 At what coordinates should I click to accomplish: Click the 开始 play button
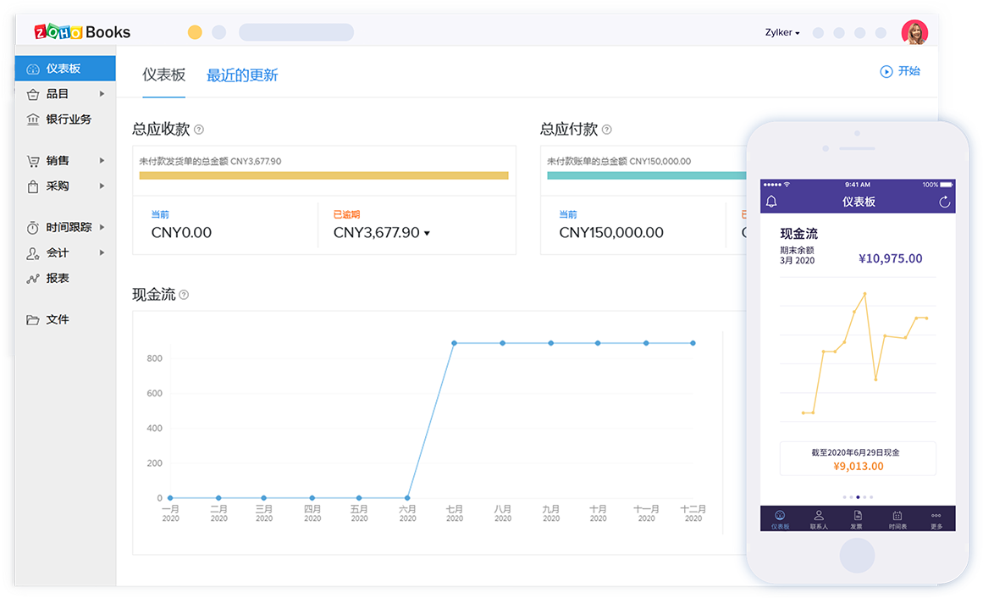886,72
